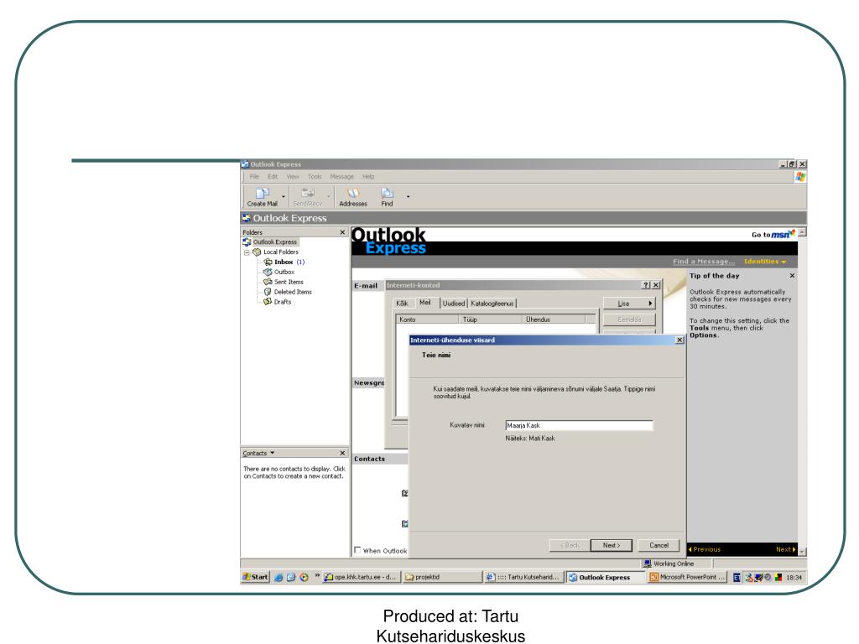This screenshot has height=644, width=859.
Task: Click Next in the Interneti-ühenduse viisard
Action: pos(612,545)
